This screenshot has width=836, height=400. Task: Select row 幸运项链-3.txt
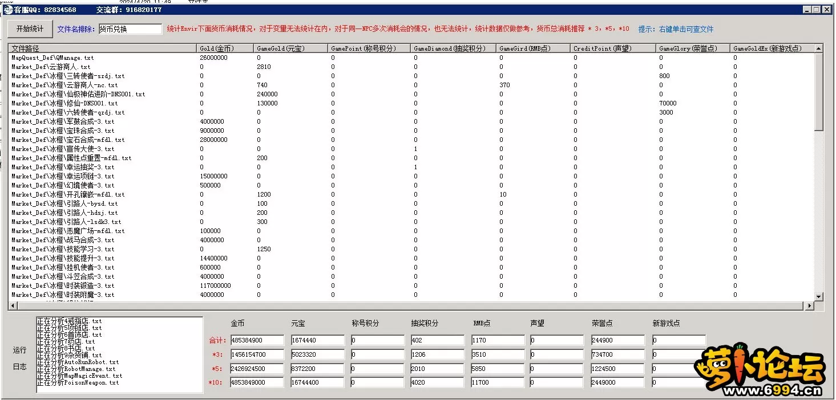pyautogui.click(x=411, y=176)
